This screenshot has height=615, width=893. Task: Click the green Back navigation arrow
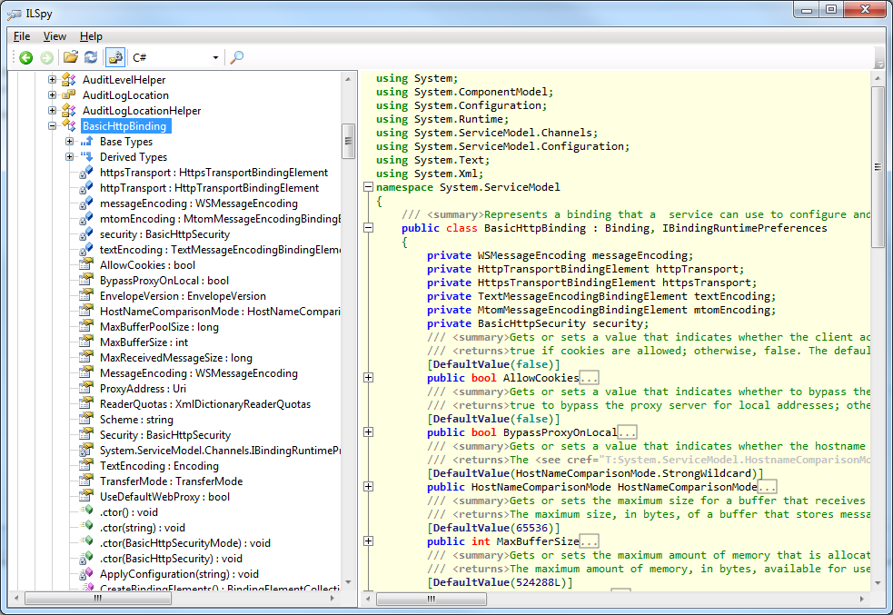coord(26,57)
